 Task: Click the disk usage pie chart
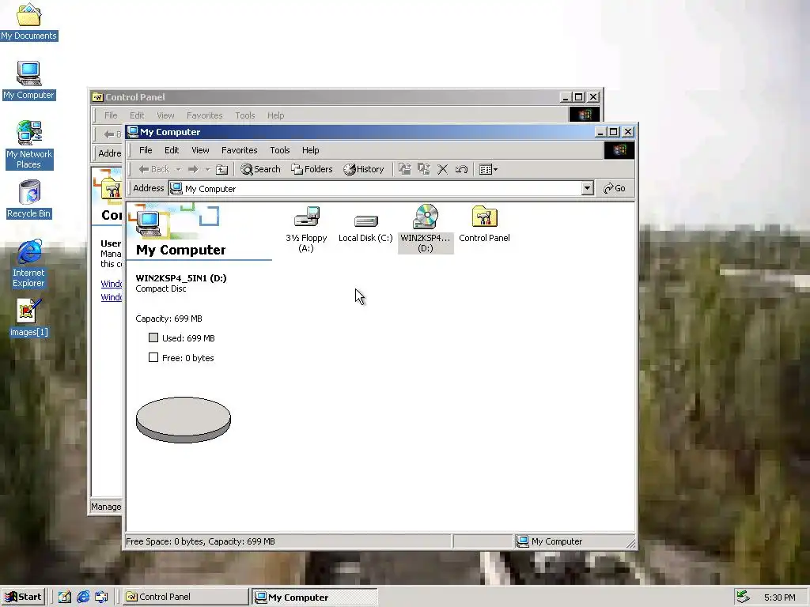tap(184, 420)
